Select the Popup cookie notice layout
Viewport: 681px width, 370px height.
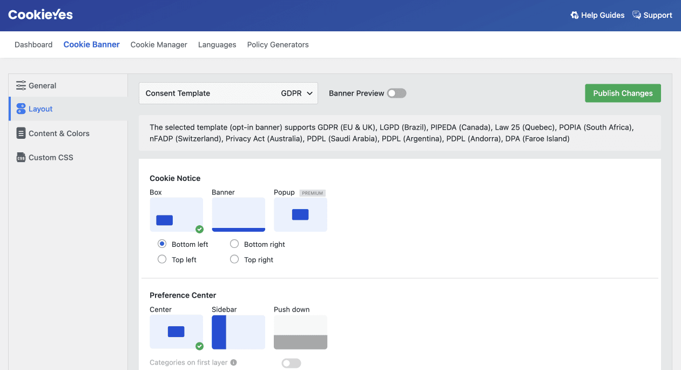coord(300,214)
